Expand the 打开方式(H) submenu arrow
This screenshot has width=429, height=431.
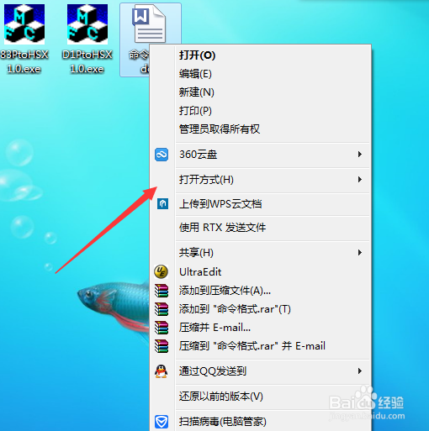coord(360,180)
